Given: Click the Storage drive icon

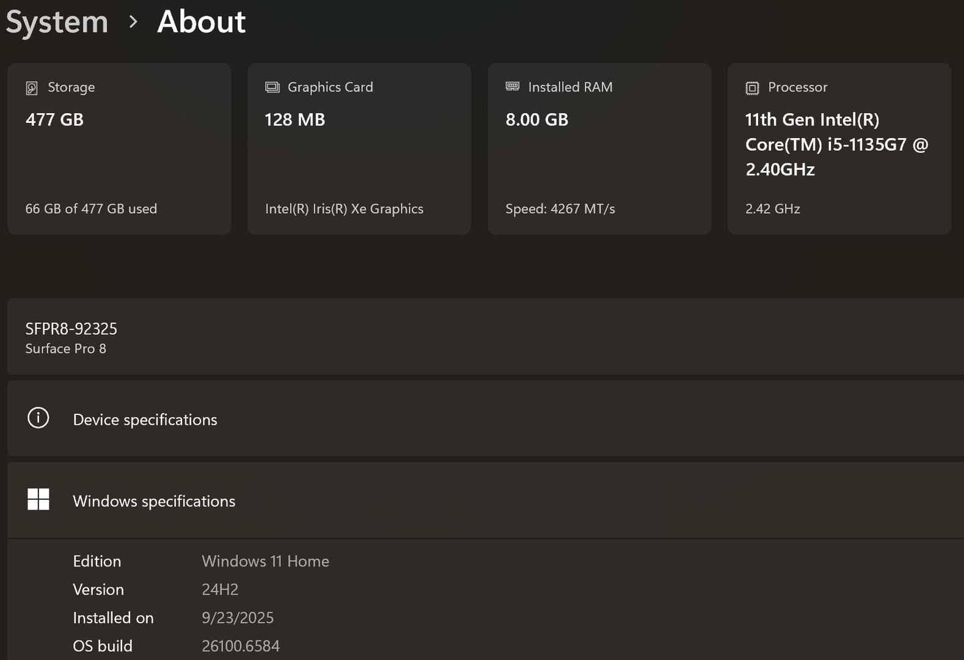Looking at the screenshot, I should 32,88.
